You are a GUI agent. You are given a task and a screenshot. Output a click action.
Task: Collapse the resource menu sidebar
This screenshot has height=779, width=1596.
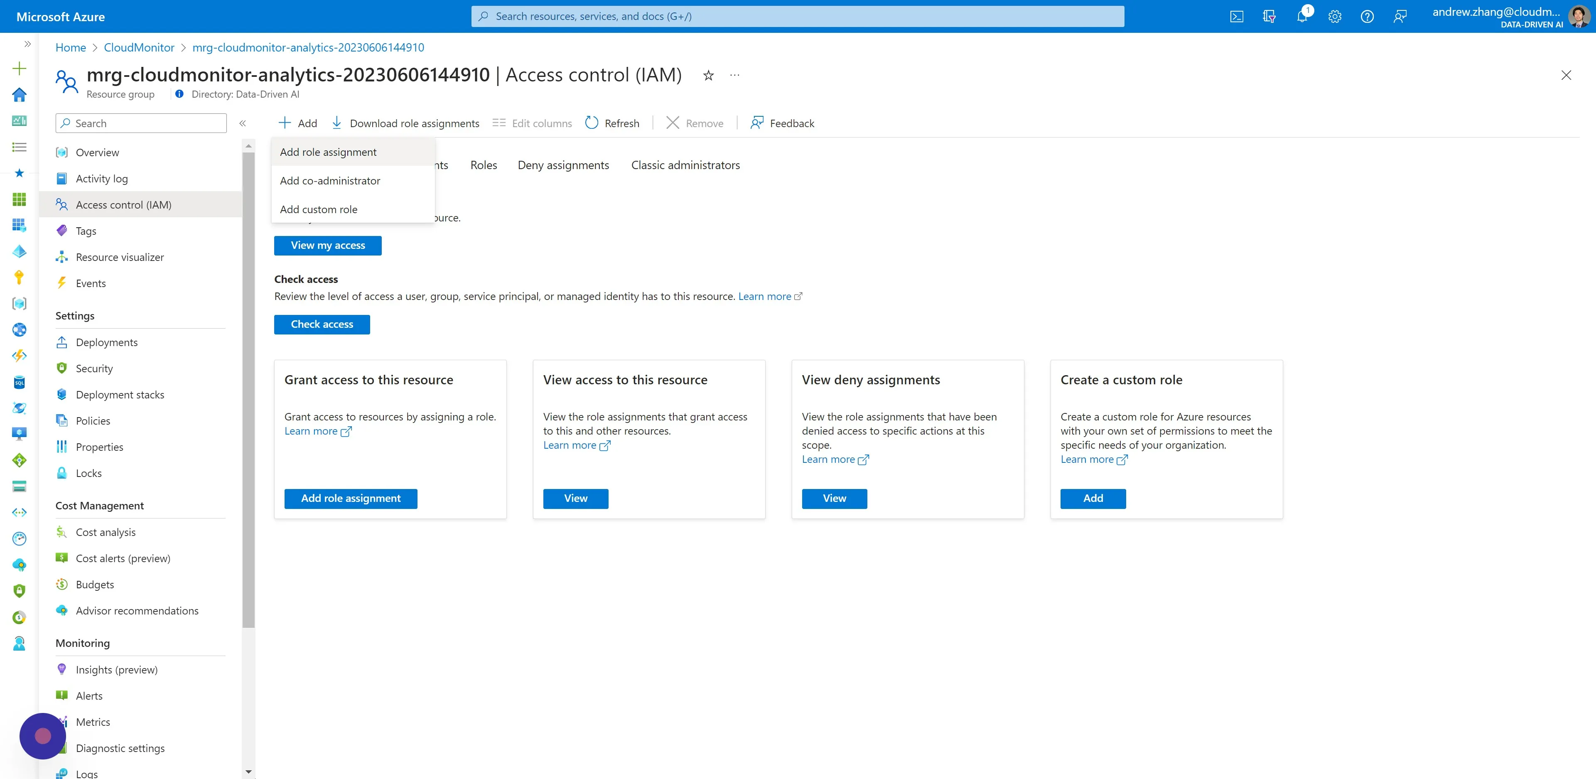pyautogui.click(x=243, y=123)
